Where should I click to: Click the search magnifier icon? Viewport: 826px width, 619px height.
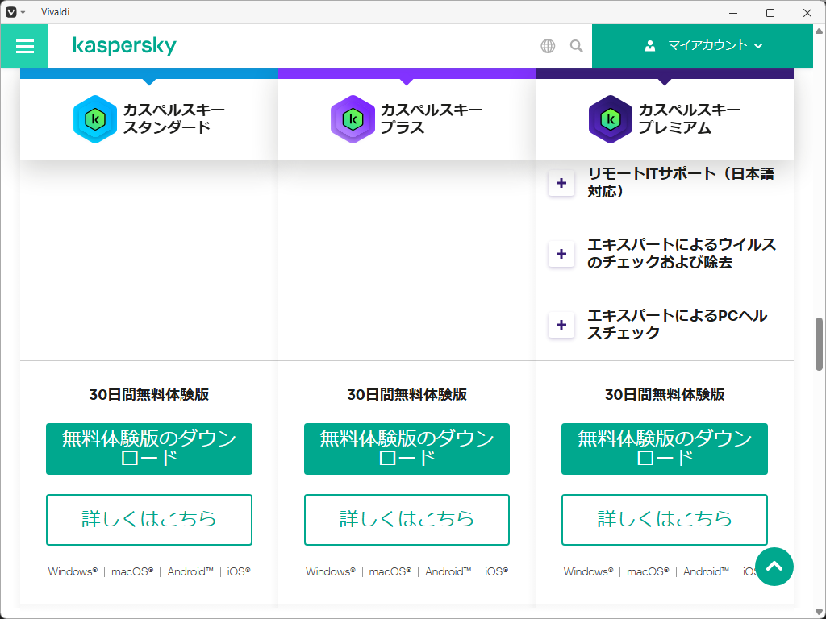pyautogui.click(x=576, y=46)
